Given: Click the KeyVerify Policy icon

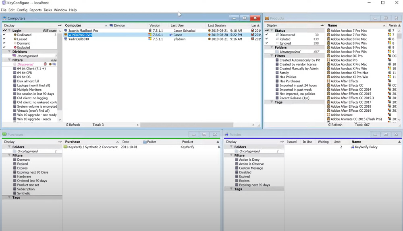Looking at the screenshot, I should click(x=352, y=147).
